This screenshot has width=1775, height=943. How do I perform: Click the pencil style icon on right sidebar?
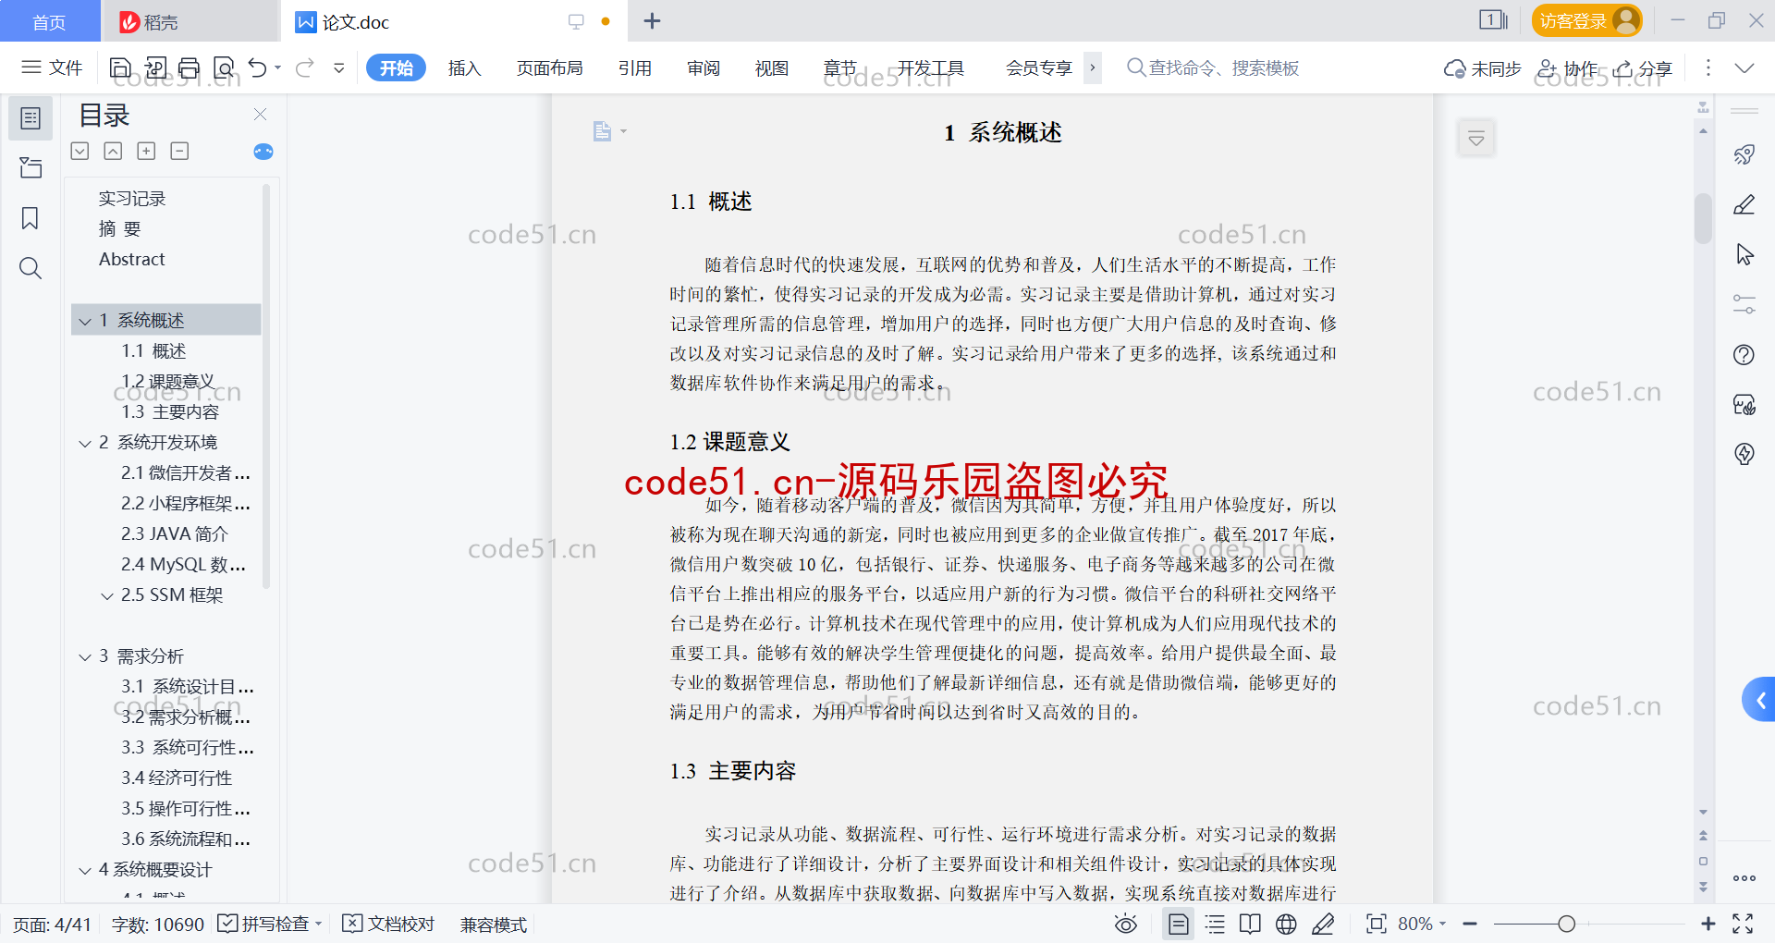click(x=1744, y=204)
